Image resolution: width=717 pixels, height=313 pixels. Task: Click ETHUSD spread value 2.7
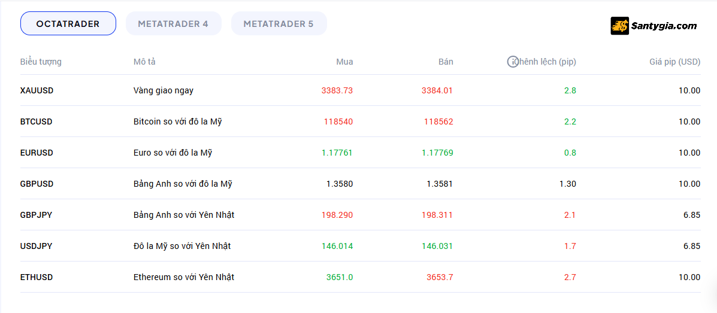[x=570, y=277]
